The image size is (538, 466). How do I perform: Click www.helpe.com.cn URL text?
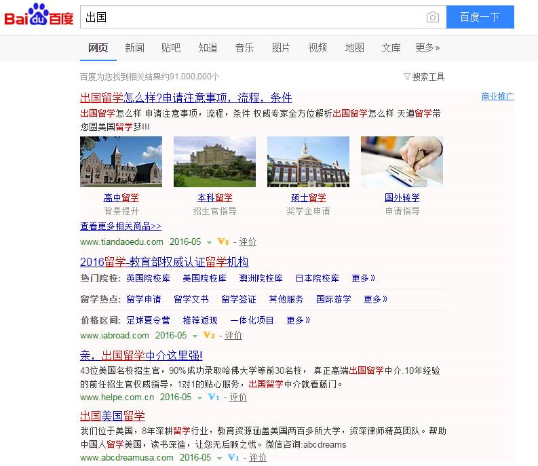point(117,397)
